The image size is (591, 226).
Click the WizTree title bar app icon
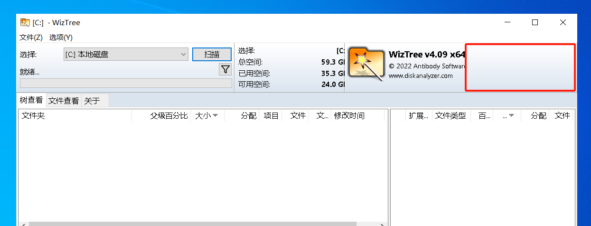(x=25, y=22)
